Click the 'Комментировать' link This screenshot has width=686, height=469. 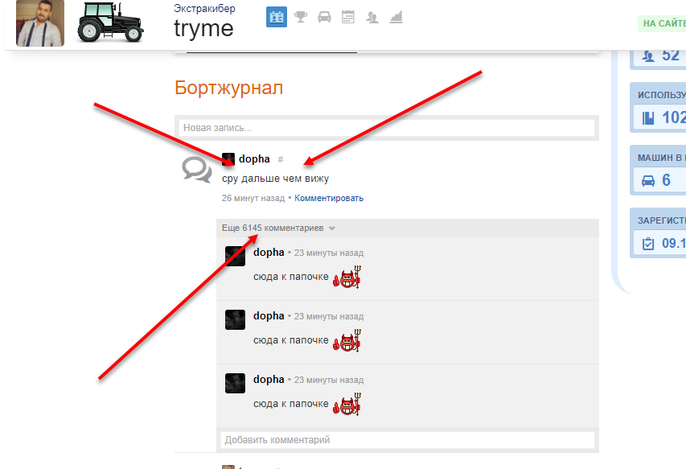pyautogui.click(x=329, y=198)
